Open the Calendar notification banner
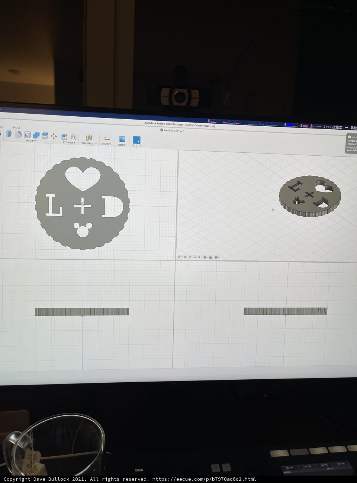The image size is (357, 483). click(x=351, y=143)
